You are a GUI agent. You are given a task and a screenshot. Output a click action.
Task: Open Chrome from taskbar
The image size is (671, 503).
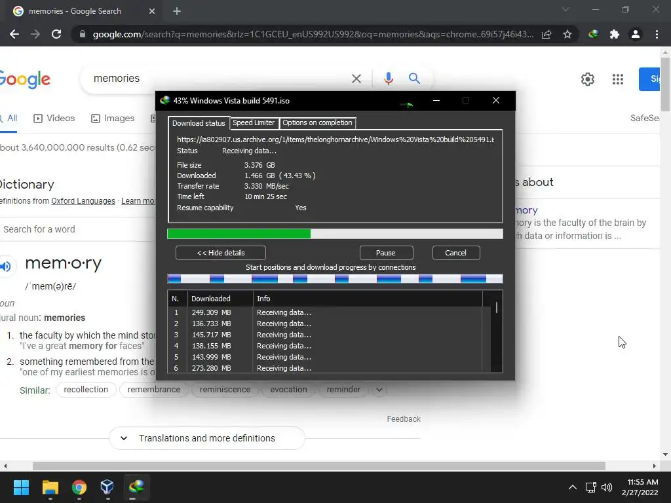pos(79,487)
